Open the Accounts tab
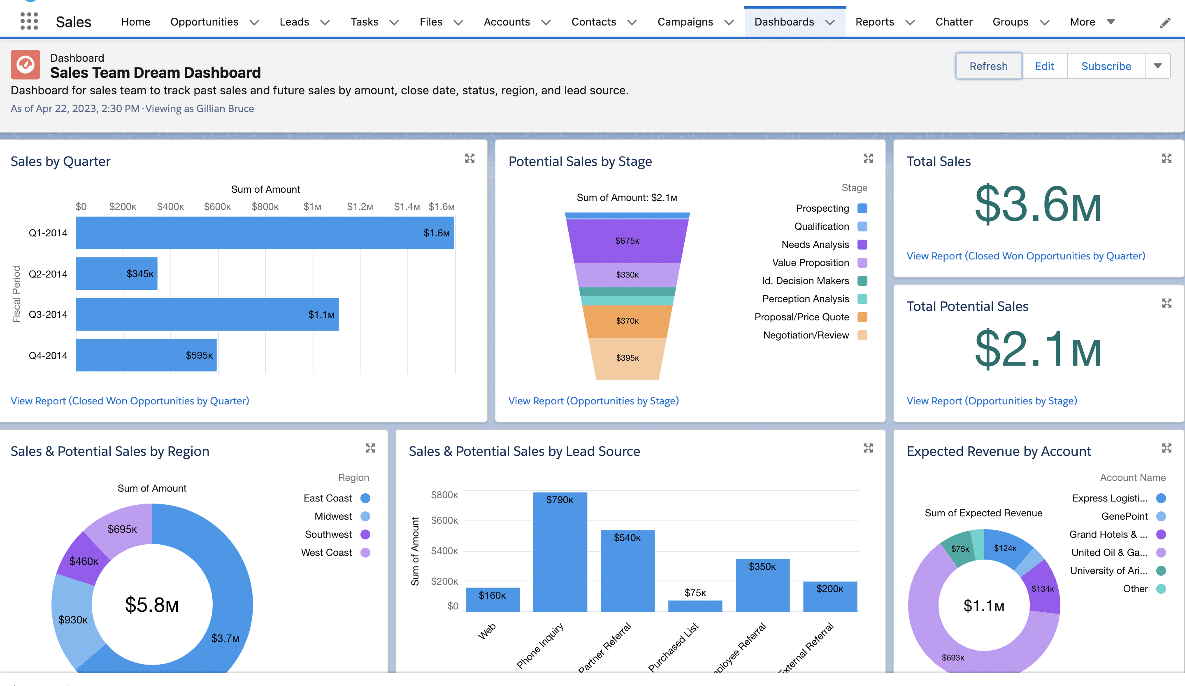Viewport: 1185px width, 686px height. [507, 22]
